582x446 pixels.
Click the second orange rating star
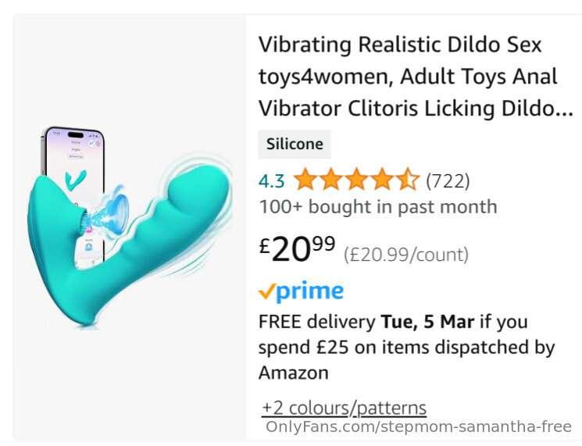[x=330, y=179]
